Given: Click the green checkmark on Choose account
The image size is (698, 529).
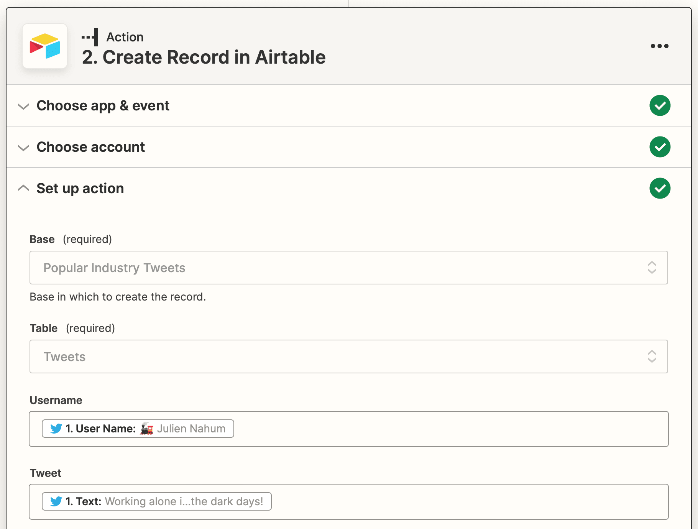Looking at the screenshot, I should click(660, 147).
